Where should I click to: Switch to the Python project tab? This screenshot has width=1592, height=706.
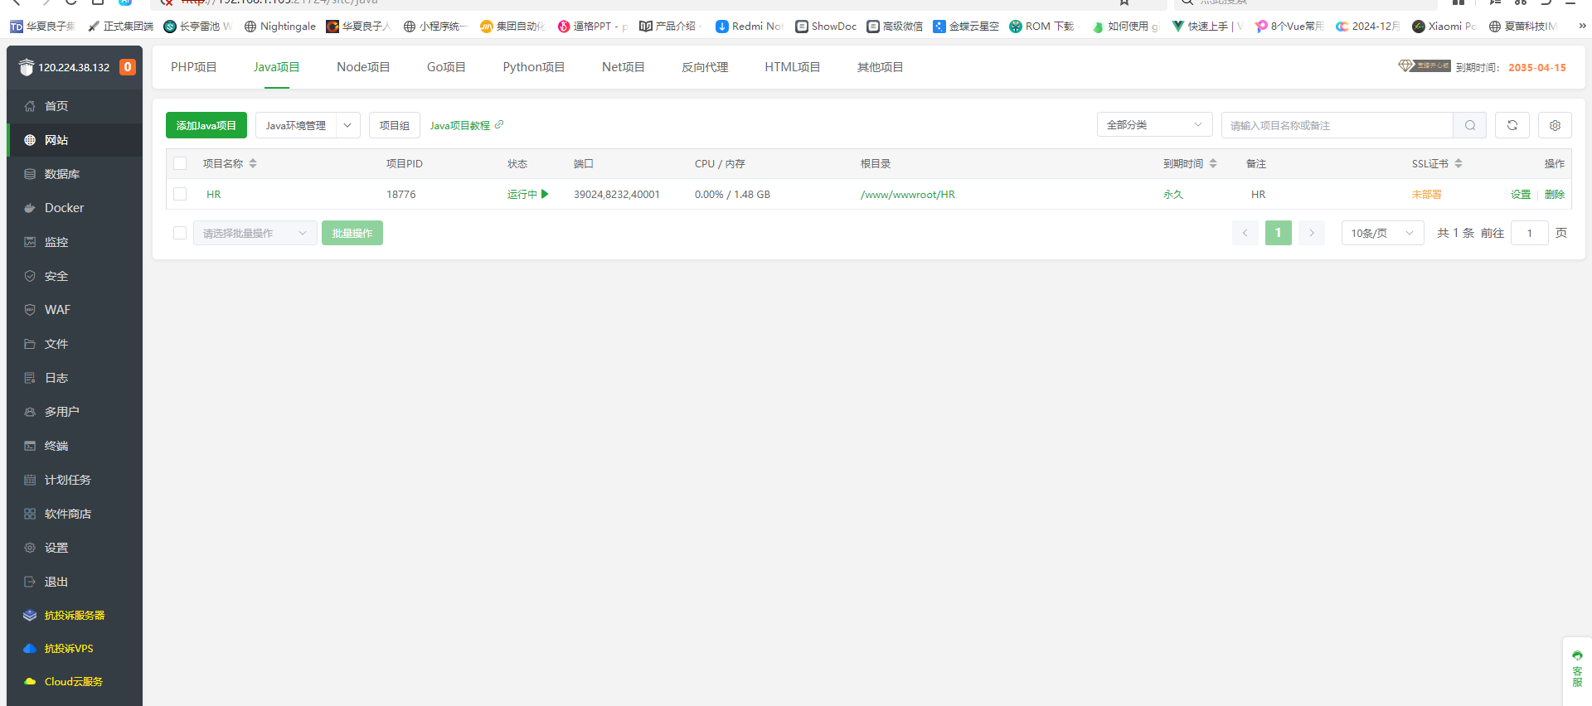point(533,67)
